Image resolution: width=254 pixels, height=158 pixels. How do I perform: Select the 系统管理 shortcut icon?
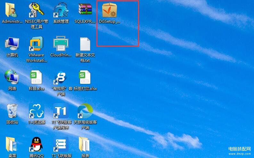click(61, 10)
